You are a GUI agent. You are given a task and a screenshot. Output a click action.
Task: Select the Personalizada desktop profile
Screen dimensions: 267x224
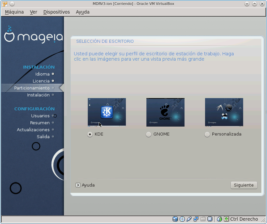click(x=207, y=134)
